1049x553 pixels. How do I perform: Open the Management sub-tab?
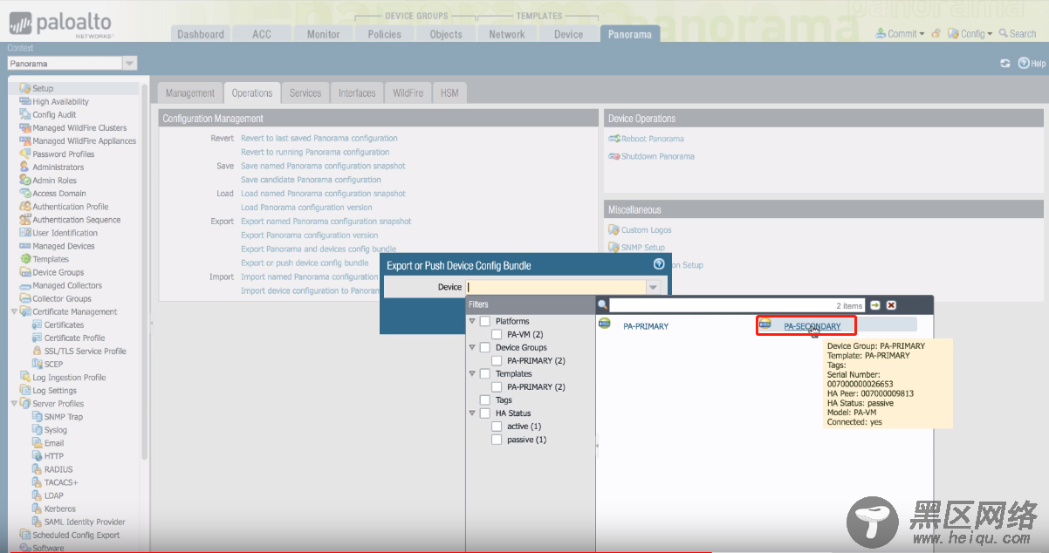pyautogui.click(x=189, y=92)
